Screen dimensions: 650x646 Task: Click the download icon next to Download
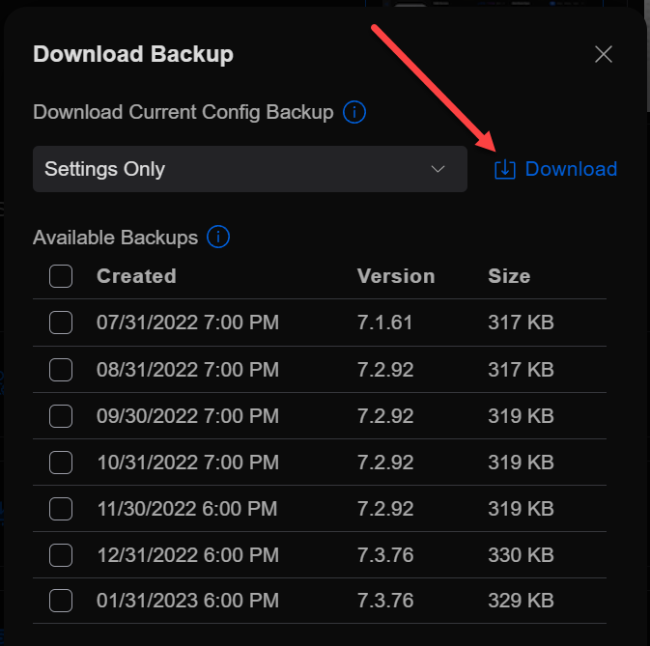[x=504, y=170]
